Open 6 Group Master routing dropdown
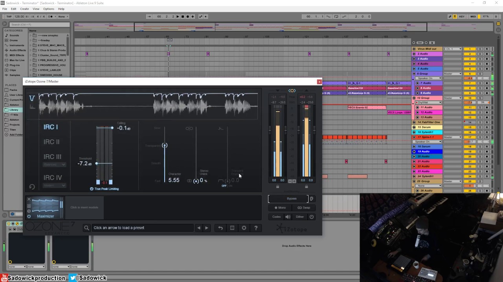Image resolution: width=503 pixels, height=282 pixels. pos(453,74)
